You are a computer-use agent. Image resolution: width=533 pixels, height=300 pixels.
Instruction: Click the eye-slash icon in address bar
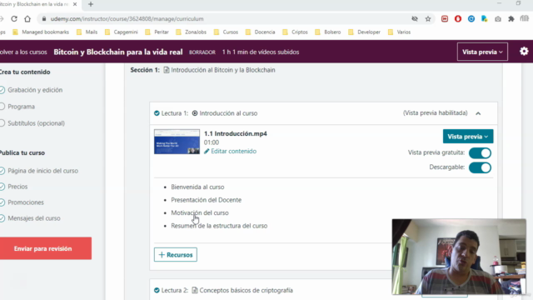415,18
